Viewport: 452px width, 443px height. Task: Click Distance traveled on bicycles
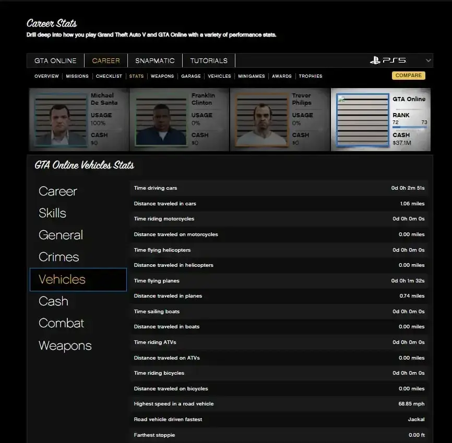pos(171,389)
